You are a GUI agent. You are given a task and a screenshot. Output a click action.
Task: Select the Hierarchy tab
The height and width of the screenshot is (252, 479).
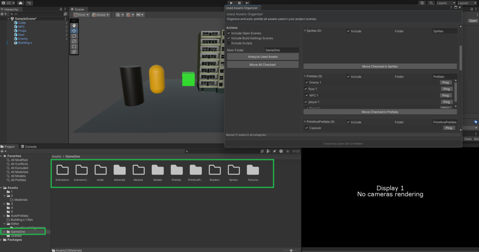(x=10, y=9)
